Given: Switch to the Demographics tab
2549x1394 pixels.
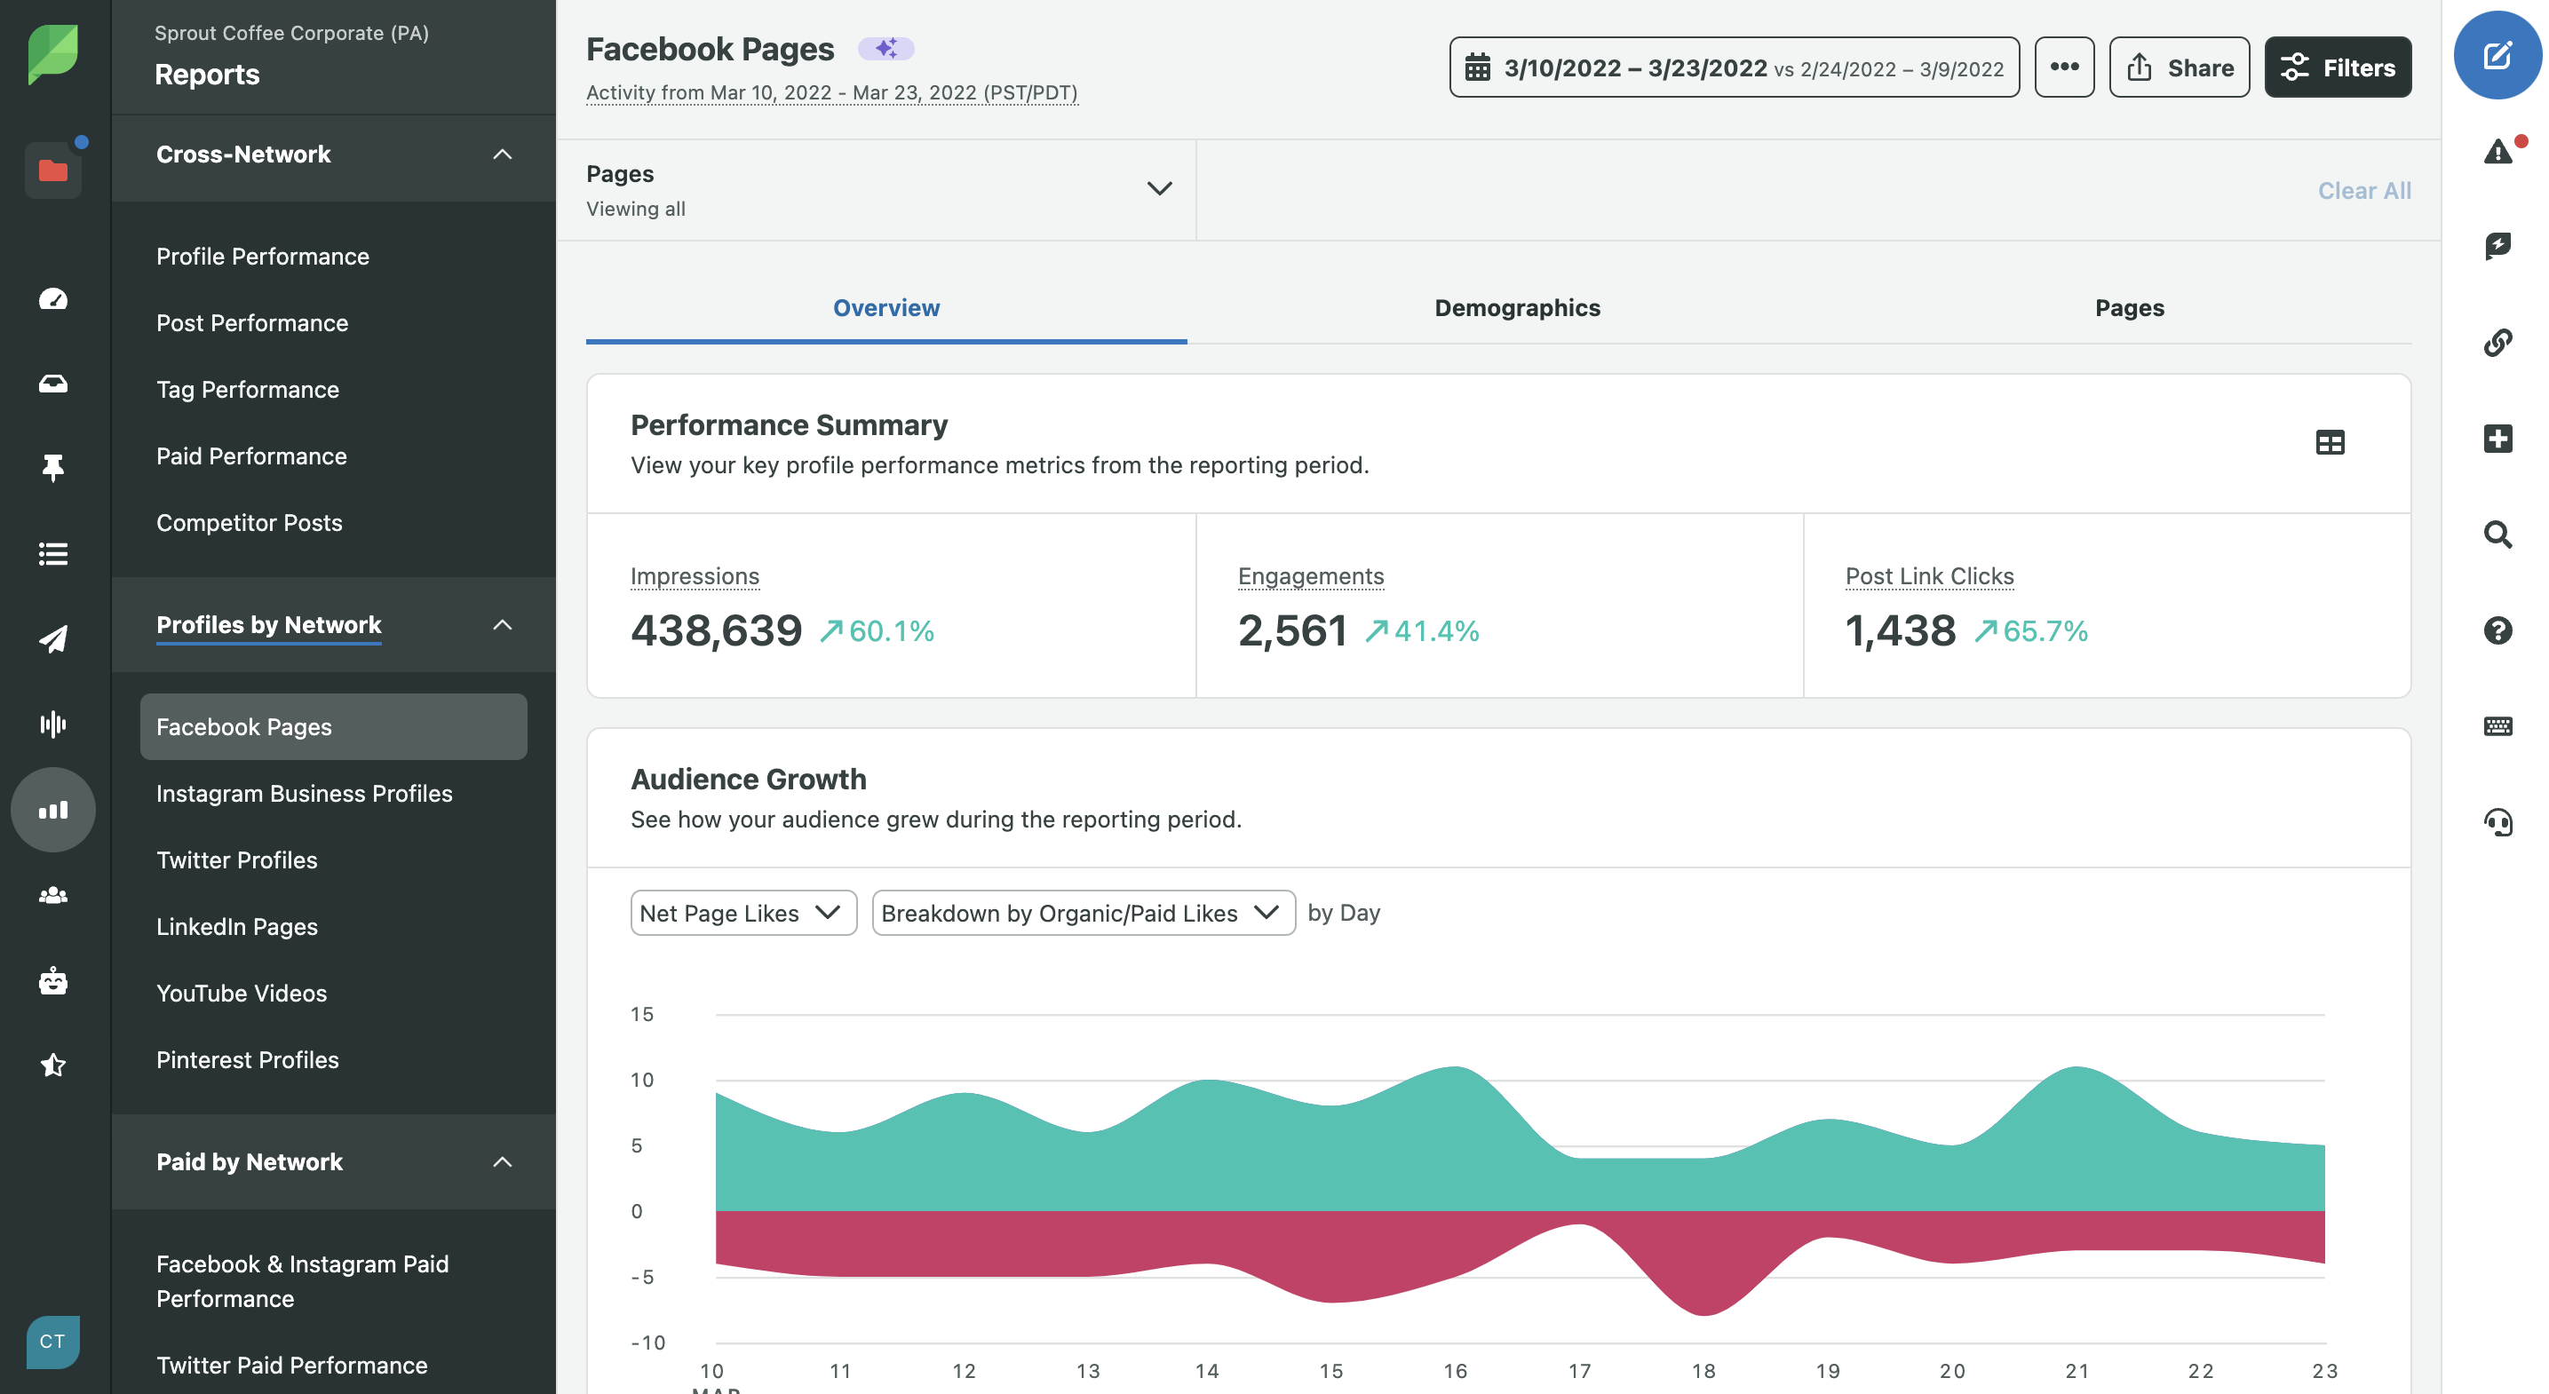Looking at the screenshot, I should tap(1516, 307).
